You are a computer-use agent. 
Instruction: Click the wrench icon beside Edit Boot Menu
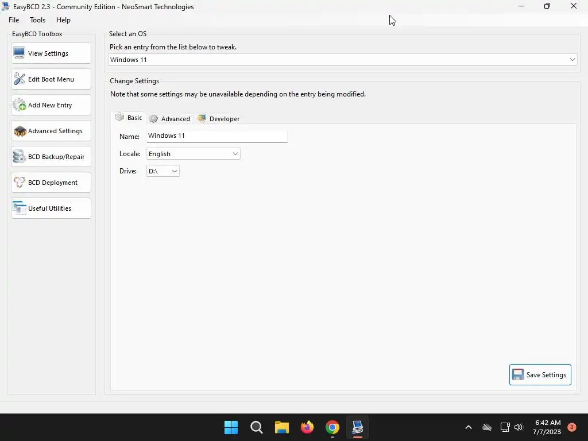(x=19, y=79)
